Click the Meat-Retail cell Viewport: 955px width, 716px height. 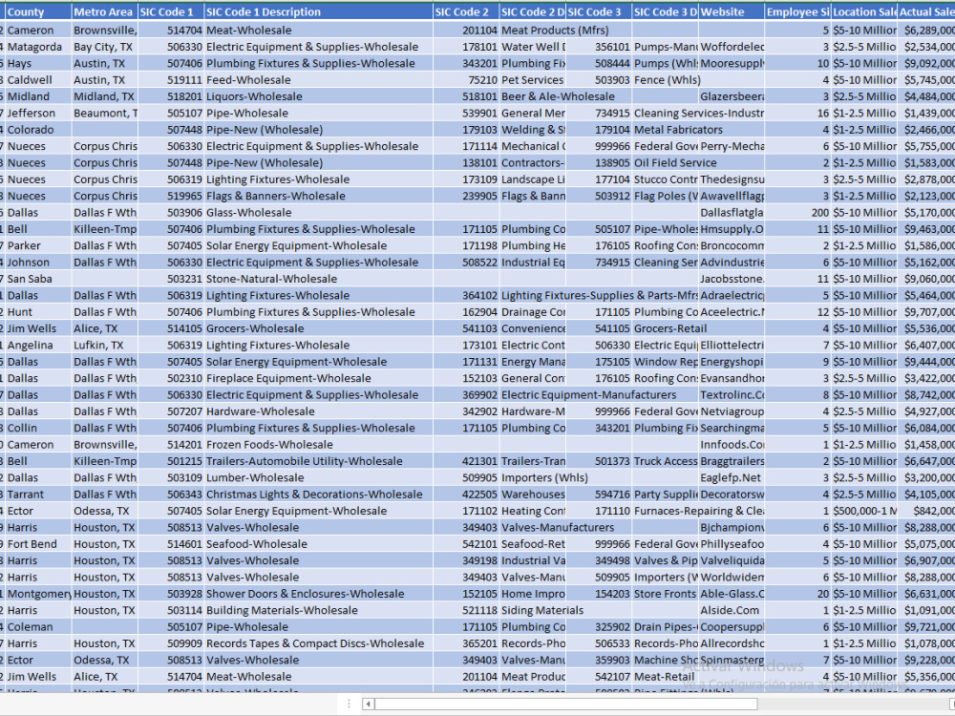click(666, 677)
